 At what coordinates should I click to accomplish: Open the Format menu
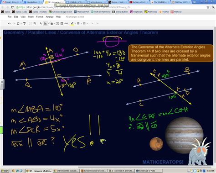[40, 17]
